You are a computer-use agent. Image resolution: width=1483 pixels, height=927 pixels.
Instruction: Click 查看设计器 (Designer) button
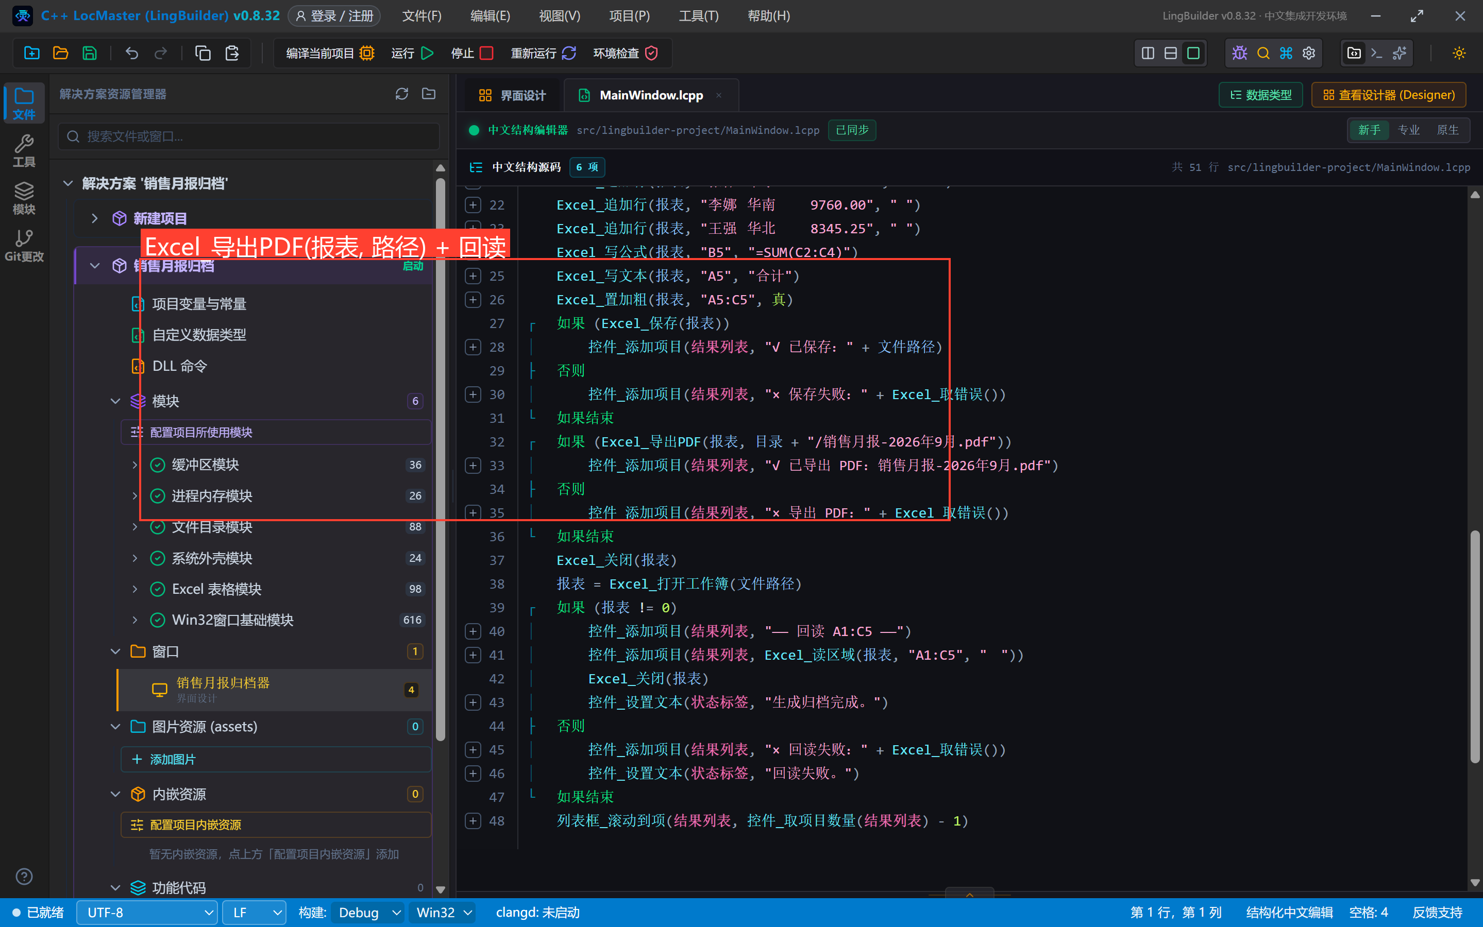[x=1389, y=95]
